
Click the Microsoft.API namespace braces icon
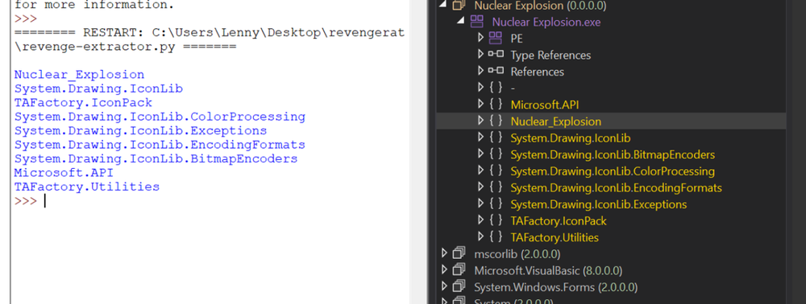[496, 105]
